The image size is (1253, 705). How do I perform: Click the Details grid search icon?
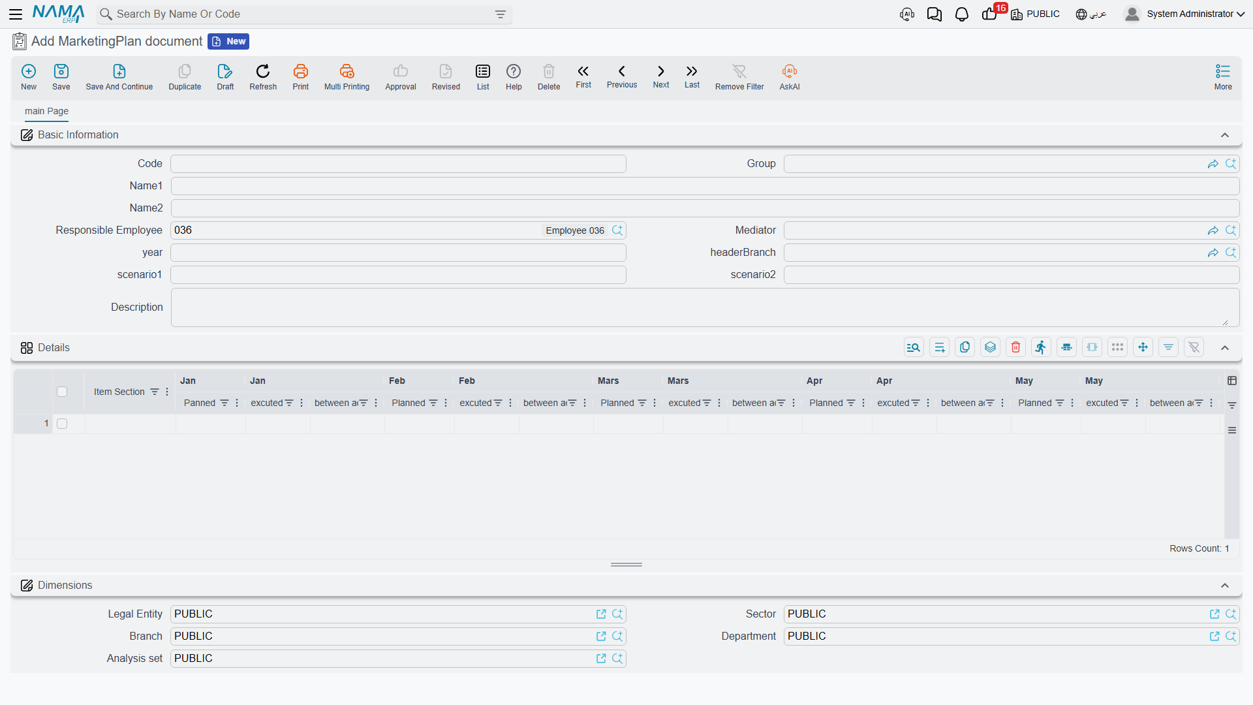(914, 347)
